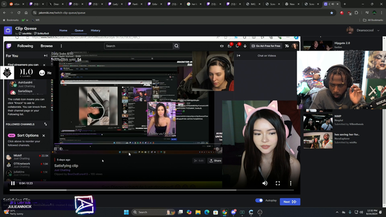Select the NMP queued clip thumbnail
This screenshot has width=386, height=217.
318,122
